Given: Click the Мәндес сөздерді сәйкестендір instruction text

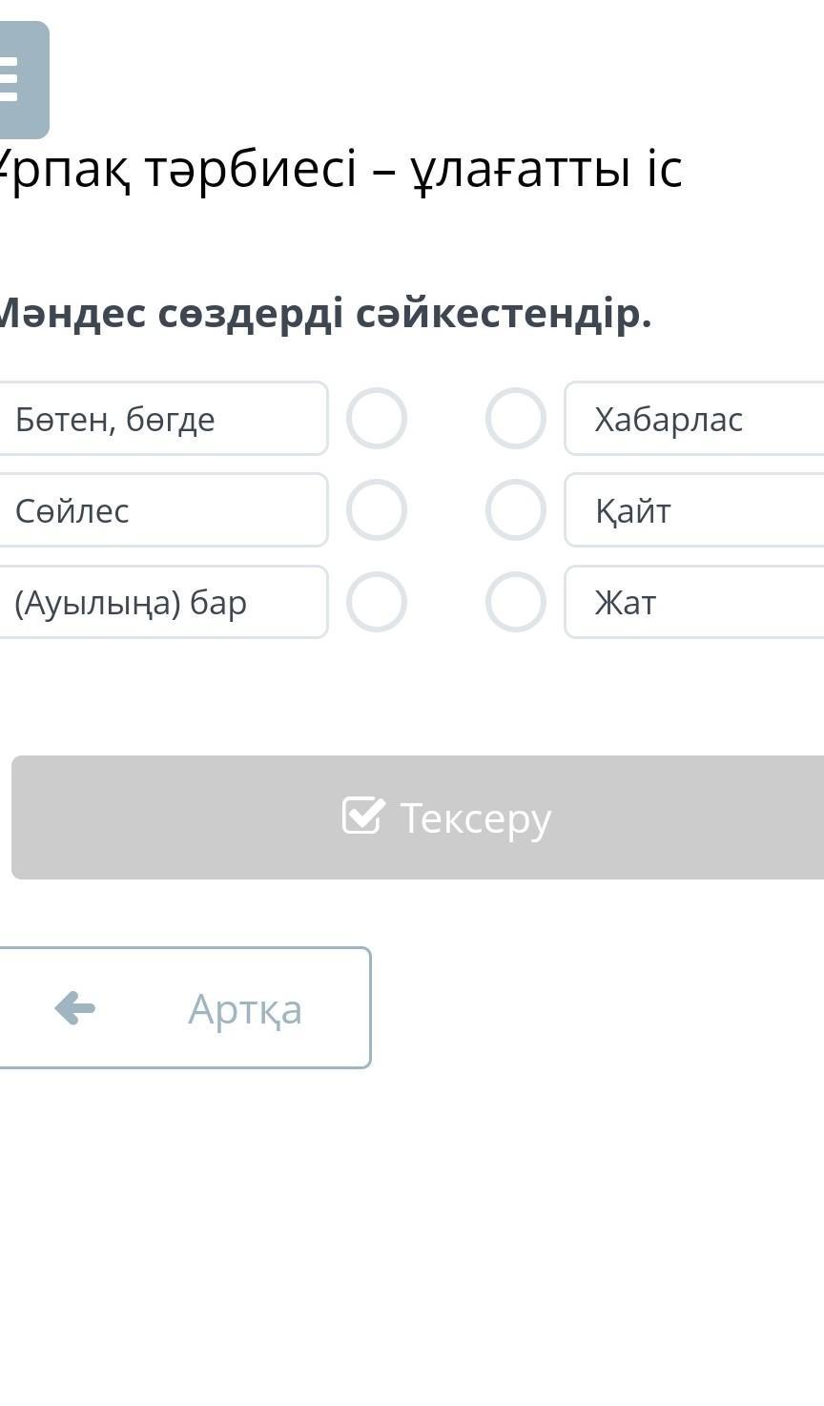Looking at the screenshot, I should (324, 313).
